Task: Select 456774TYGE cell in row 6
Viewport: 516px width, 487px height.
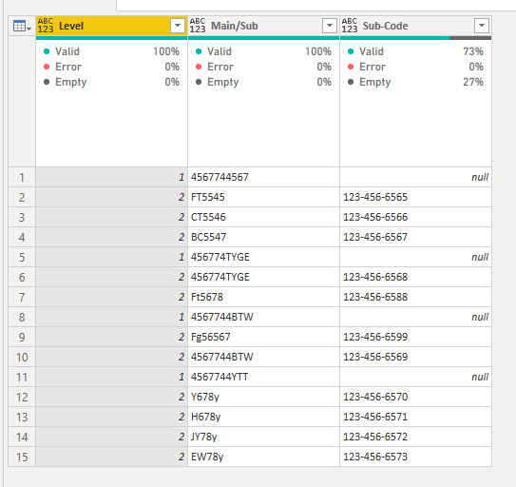Action: point(263,277)
